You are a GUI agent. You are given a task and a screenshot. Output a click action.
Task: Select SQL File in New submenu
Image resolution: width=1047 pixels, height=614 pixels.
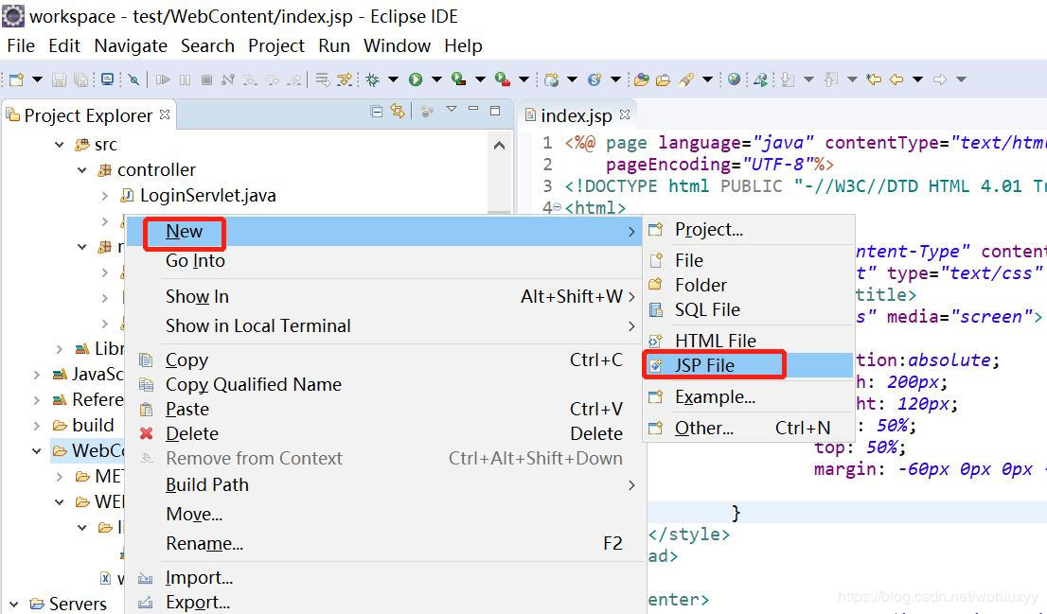(749, 310)
